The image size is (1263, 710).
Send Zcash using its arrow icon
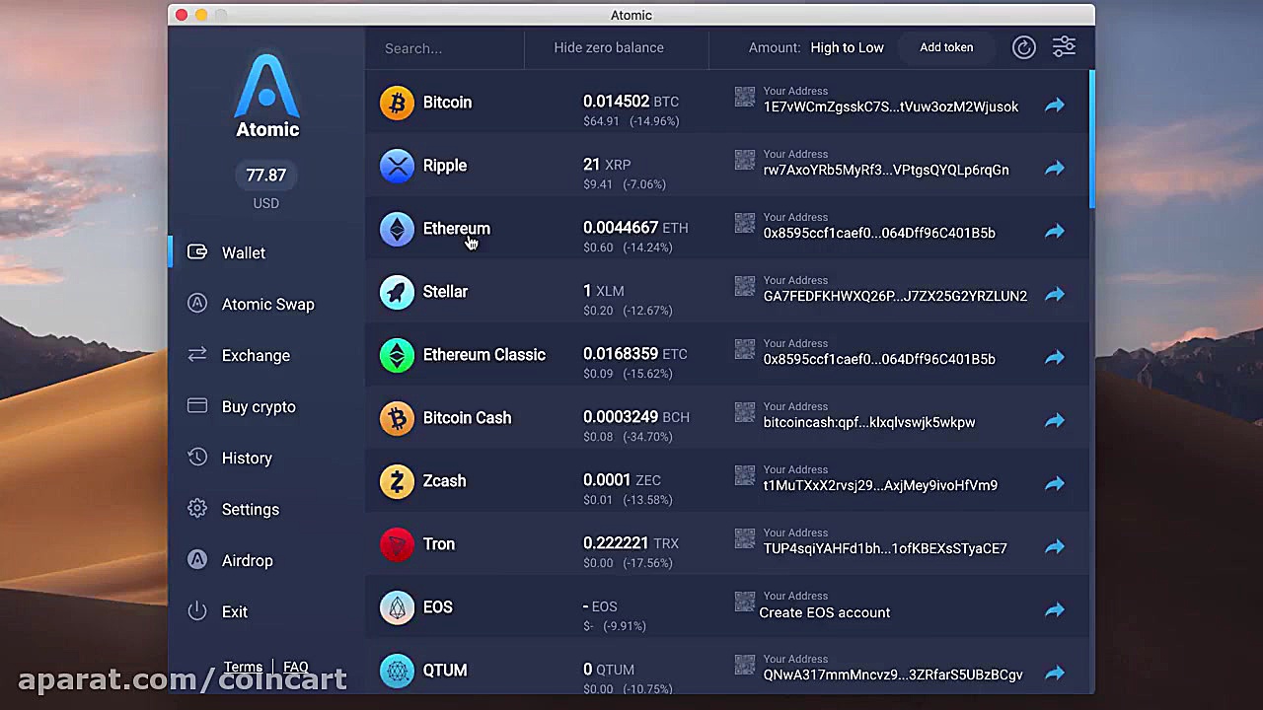[x=1055, y=483]
